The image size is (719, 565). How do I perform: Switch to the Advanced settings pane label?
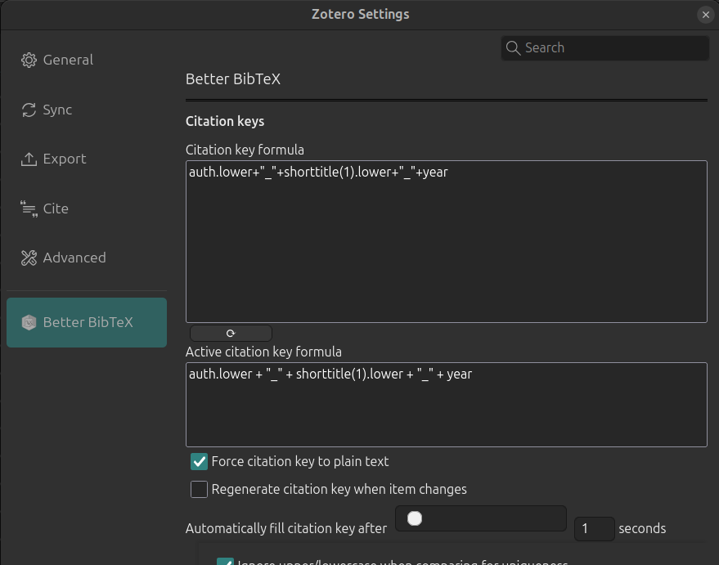(74, 258)
